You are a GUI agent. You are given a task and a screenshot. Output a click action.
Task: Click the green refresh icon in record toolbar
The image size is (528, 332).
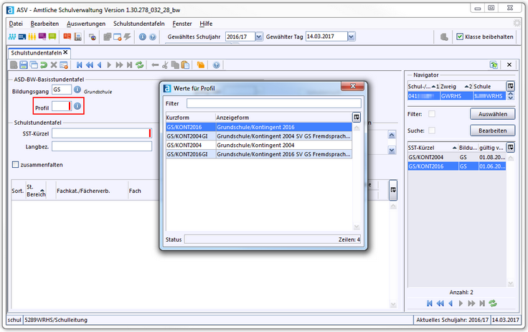tap(140, 65)
